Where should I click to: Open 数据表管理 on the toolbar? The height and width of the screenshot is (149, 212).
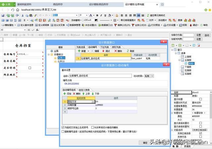73,25
